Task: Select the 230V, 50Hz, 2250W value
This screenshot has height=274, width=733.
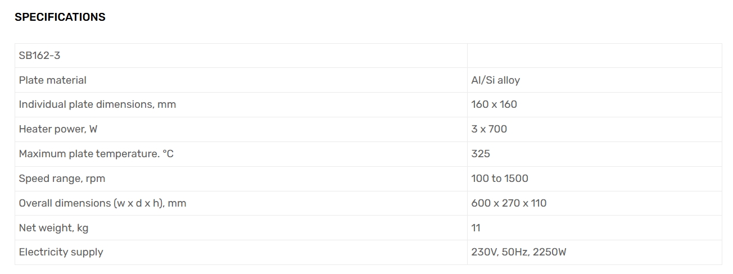Action: pyautogui.click(x=518, y=252)
